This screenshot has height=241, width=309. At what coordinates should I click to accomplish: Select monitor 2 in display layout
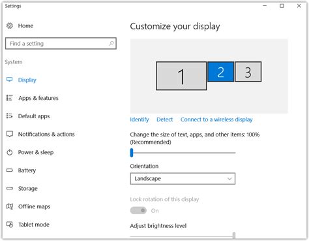pos(220,72)
